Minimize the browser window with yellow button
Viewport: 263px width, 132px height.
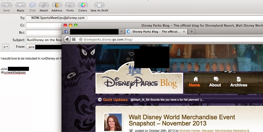[x=70, y=25]
